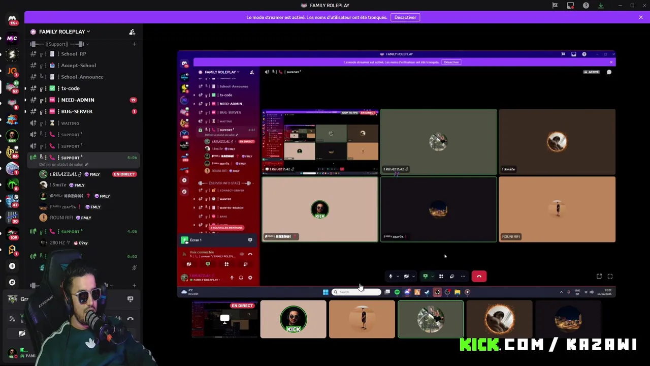This screenshot has width=650, height=366.
Task: Click 3 NOUVELLES MENTIONS pill in shared stream
Action: pos(226,228)
